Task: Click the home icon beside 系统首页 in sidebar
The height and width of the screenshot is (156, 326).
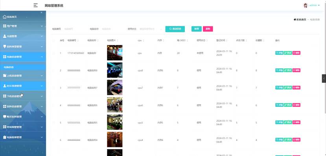Action: (x=5, y=17)
